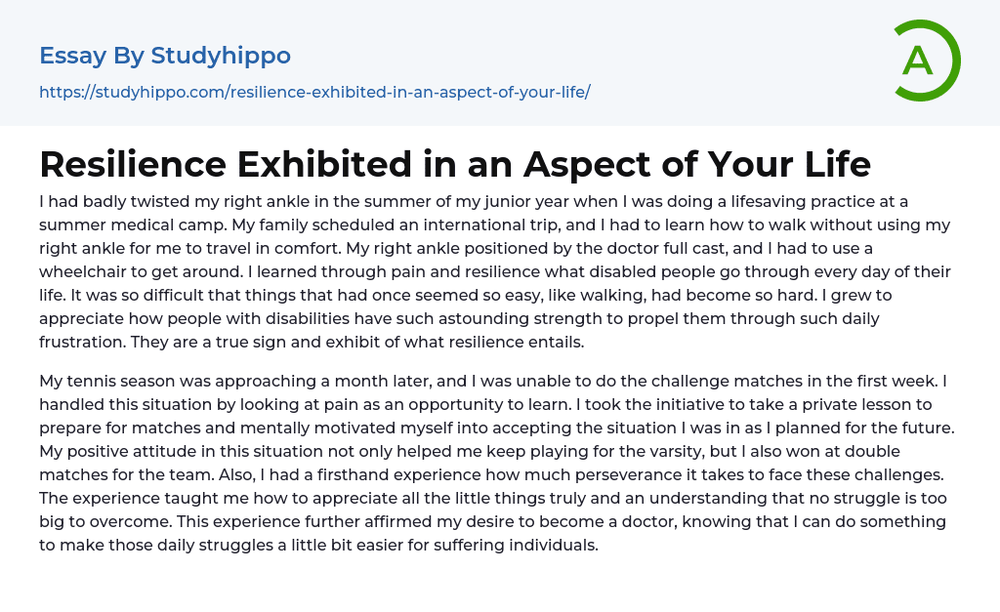
Task: Click the green circular A logo
Action: [x=926, y=61]
